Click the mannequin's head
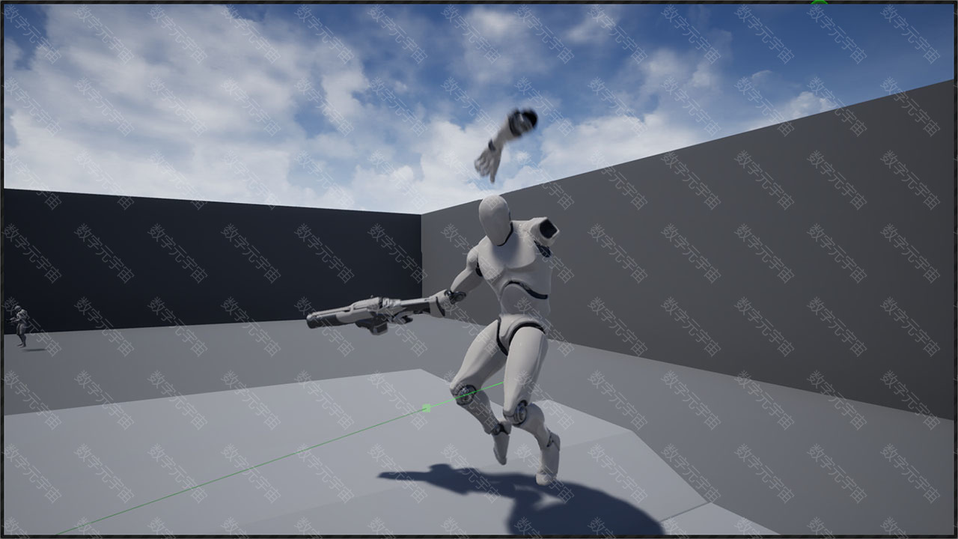 (495, 219)
